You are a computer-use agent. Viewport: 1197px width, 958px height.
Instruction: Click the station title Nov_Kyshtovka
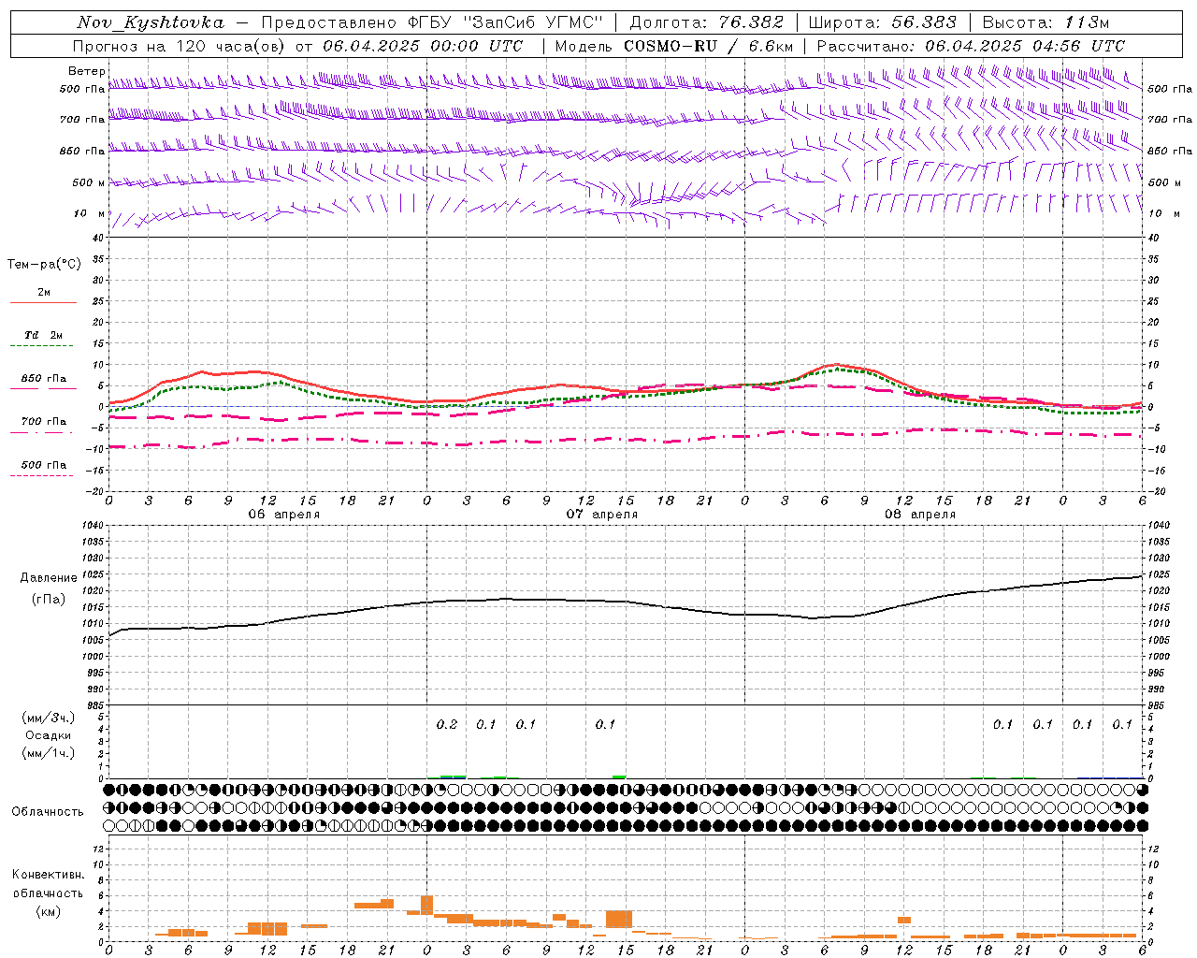[151, 22]
